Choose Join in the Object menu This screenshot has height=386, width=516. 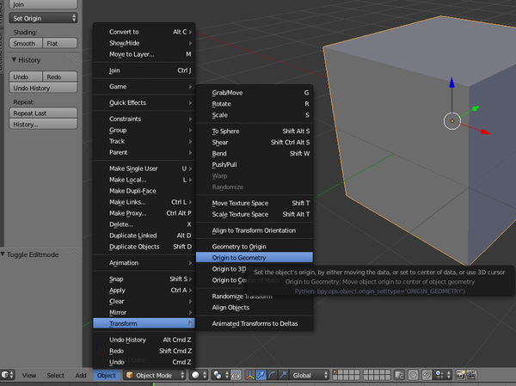[x=144, y=70]
